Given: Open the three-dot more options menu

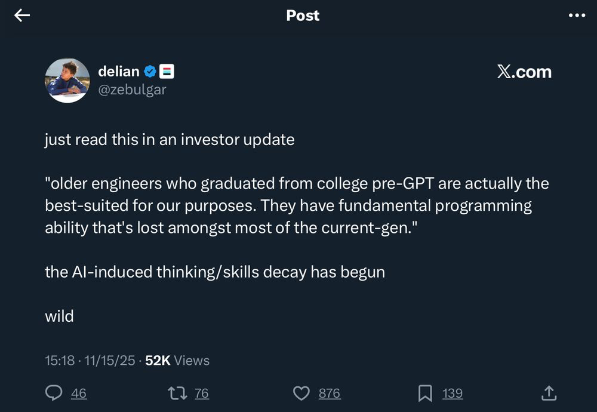Looking at the screenshot, I should click(x=577, y=16).
